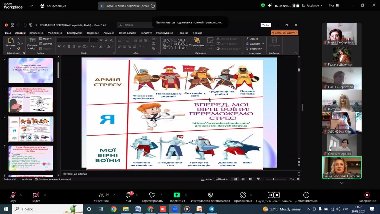
Task: Open the Файл menu in PowerPoint
Action: pos(7,33)
